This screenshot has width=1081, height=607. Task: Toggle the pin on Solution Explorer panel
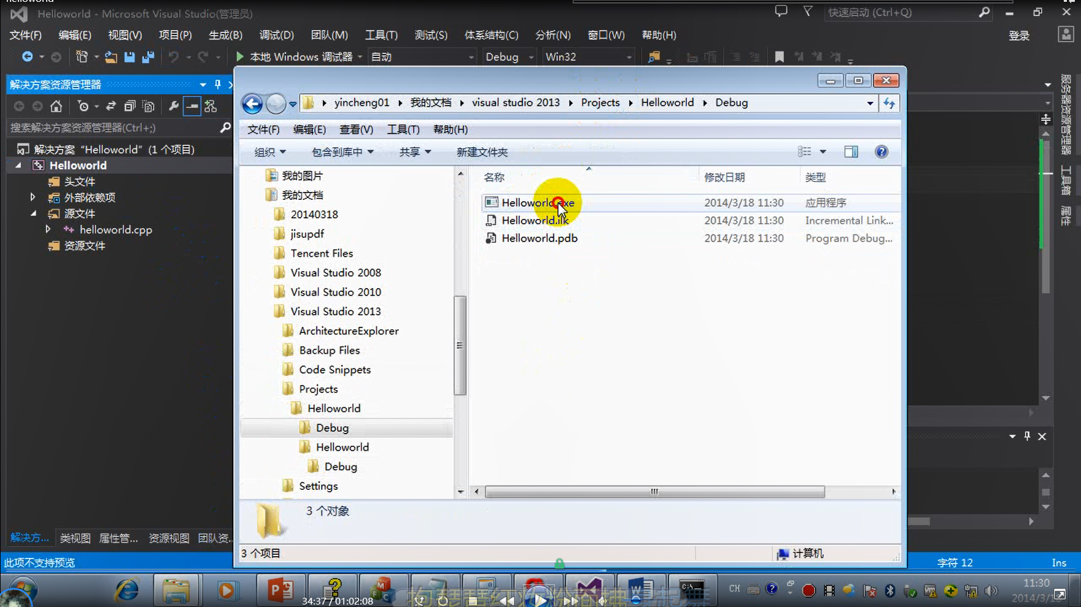[217, 84]
